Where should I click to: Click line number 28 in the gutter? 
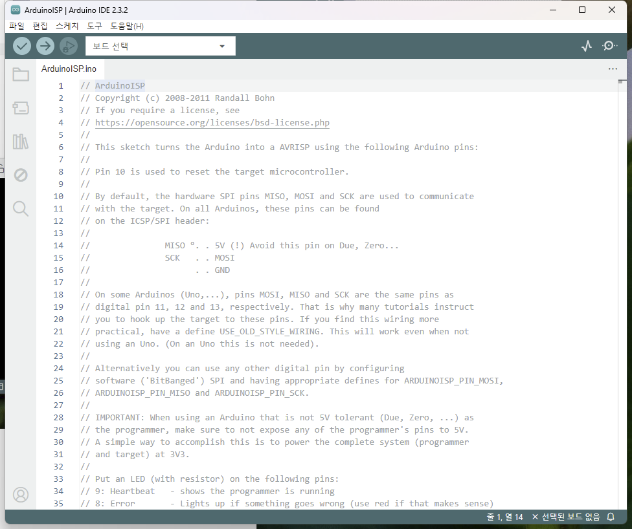[x=58, y=418]
